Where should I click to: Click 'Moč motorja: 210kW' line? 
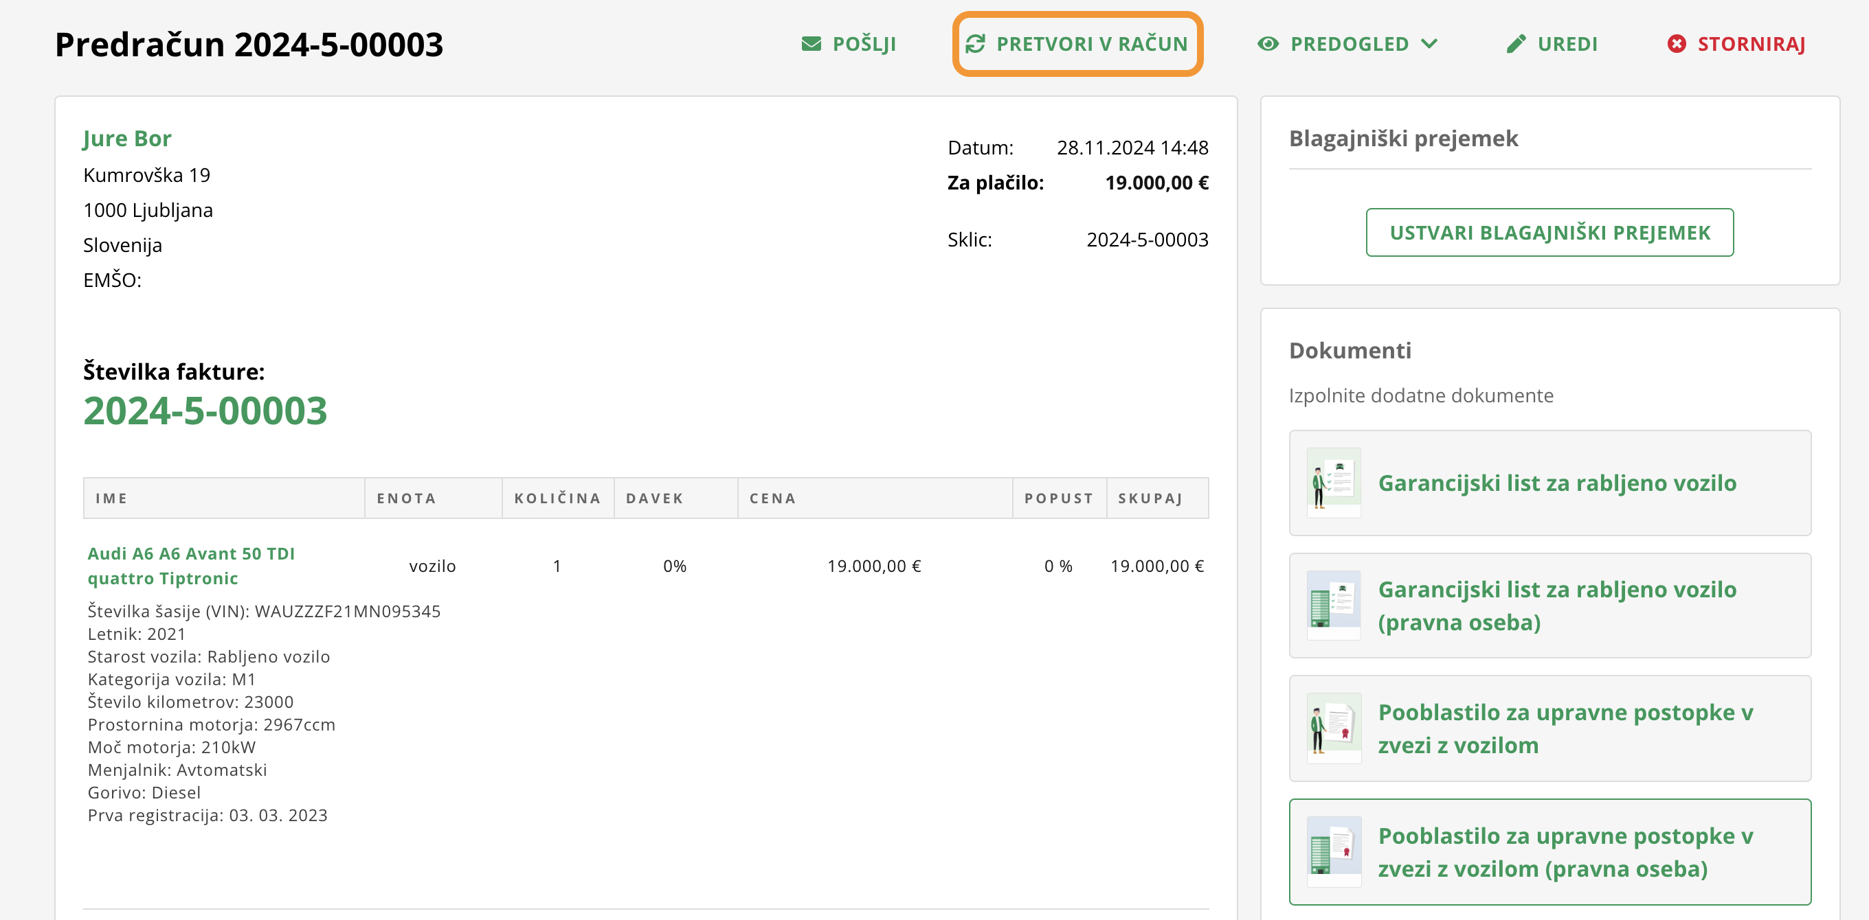coord(172,748)
